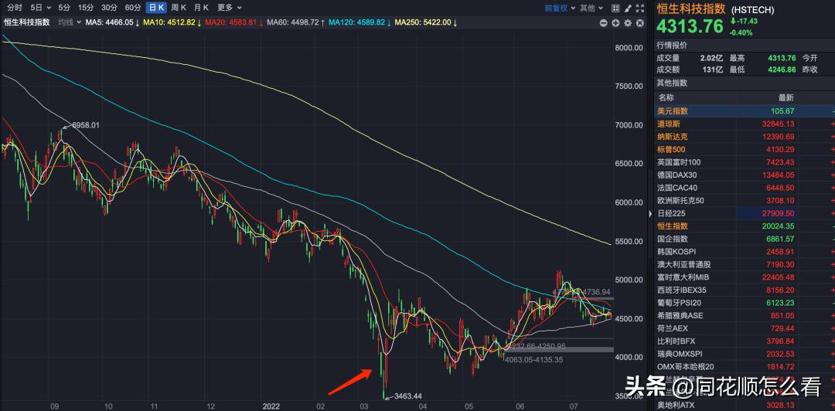Select the 比利时BFX index row
835x411 pixels.
tap(745, 341)
